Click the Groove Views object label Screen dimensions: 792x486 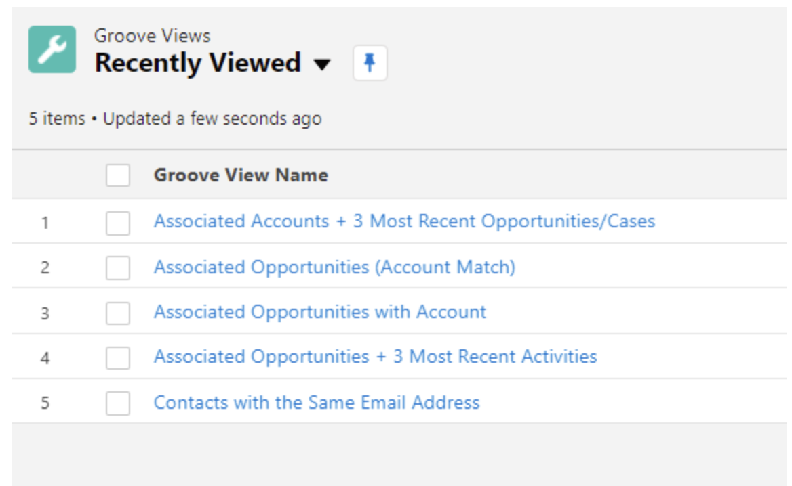[x=152, y=36]
